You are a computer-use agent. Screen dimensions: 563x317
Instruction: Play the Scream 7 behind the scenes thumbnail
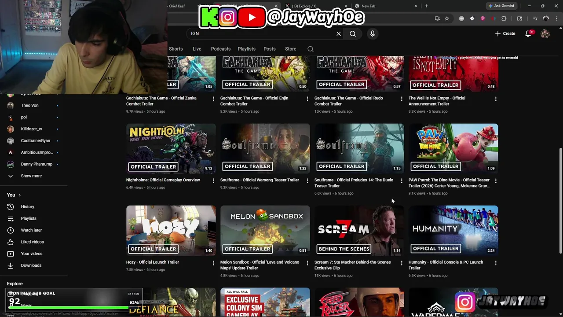pos(359,231)
